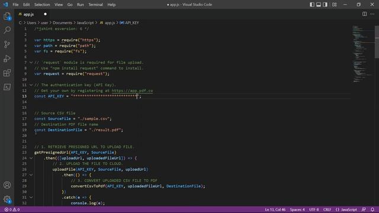The image size is (379, 213).
Task: Click JavaScript folder in breadcrumb
Action: click(85, 22)
